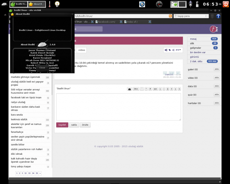Click the site logo in the purple header
The width and height of the screenshot is (230, 184).
[x=214, y=29]
